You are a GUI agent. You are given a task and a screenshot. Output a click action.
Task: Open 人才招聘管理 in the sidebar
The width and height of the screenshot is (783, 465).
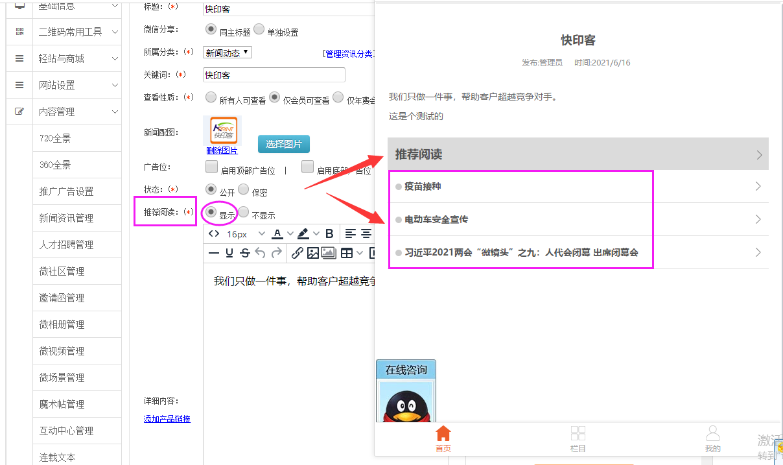(x=66, y=244)
